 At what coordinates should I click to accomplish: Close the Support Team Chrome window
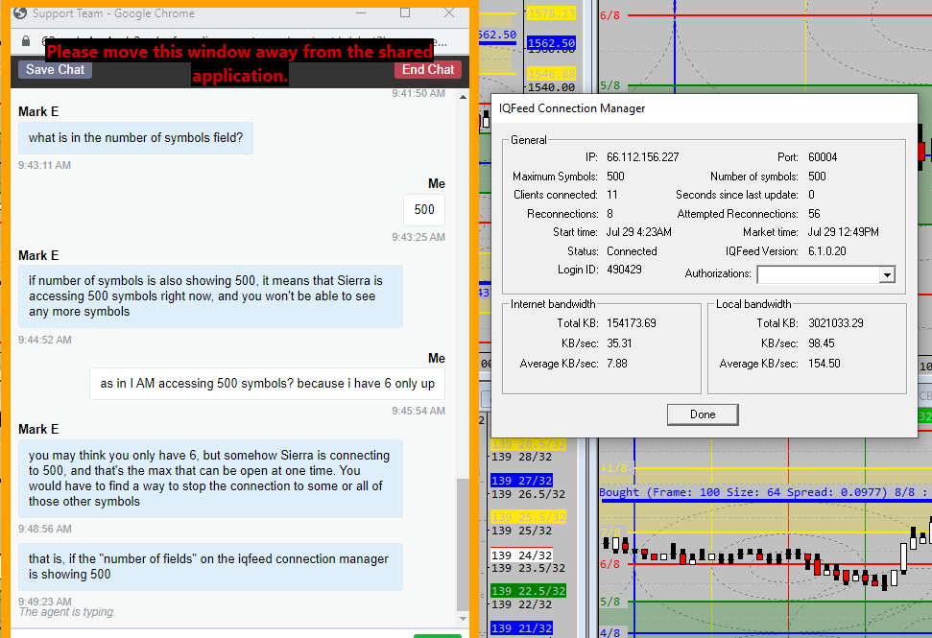pyautogui.click(x=449, y=12)
